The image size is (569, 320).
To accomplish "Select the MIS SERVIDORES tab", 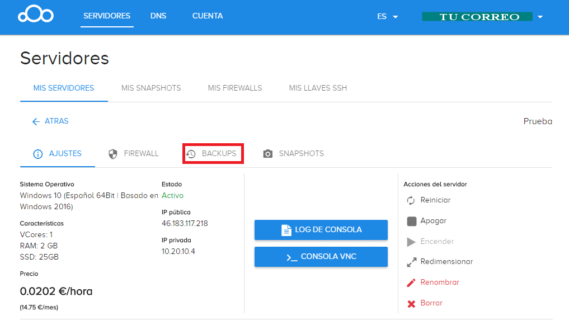I will (64, 88).
